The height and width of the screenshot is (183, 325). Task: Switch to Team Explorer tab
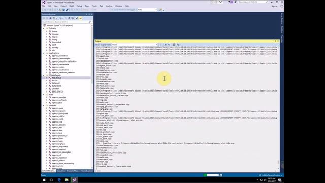pos(87,171)
